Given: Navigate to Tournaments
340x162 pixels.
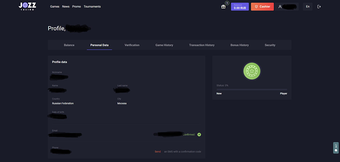Looking at the screenshot, I should (x=92, y=6).
